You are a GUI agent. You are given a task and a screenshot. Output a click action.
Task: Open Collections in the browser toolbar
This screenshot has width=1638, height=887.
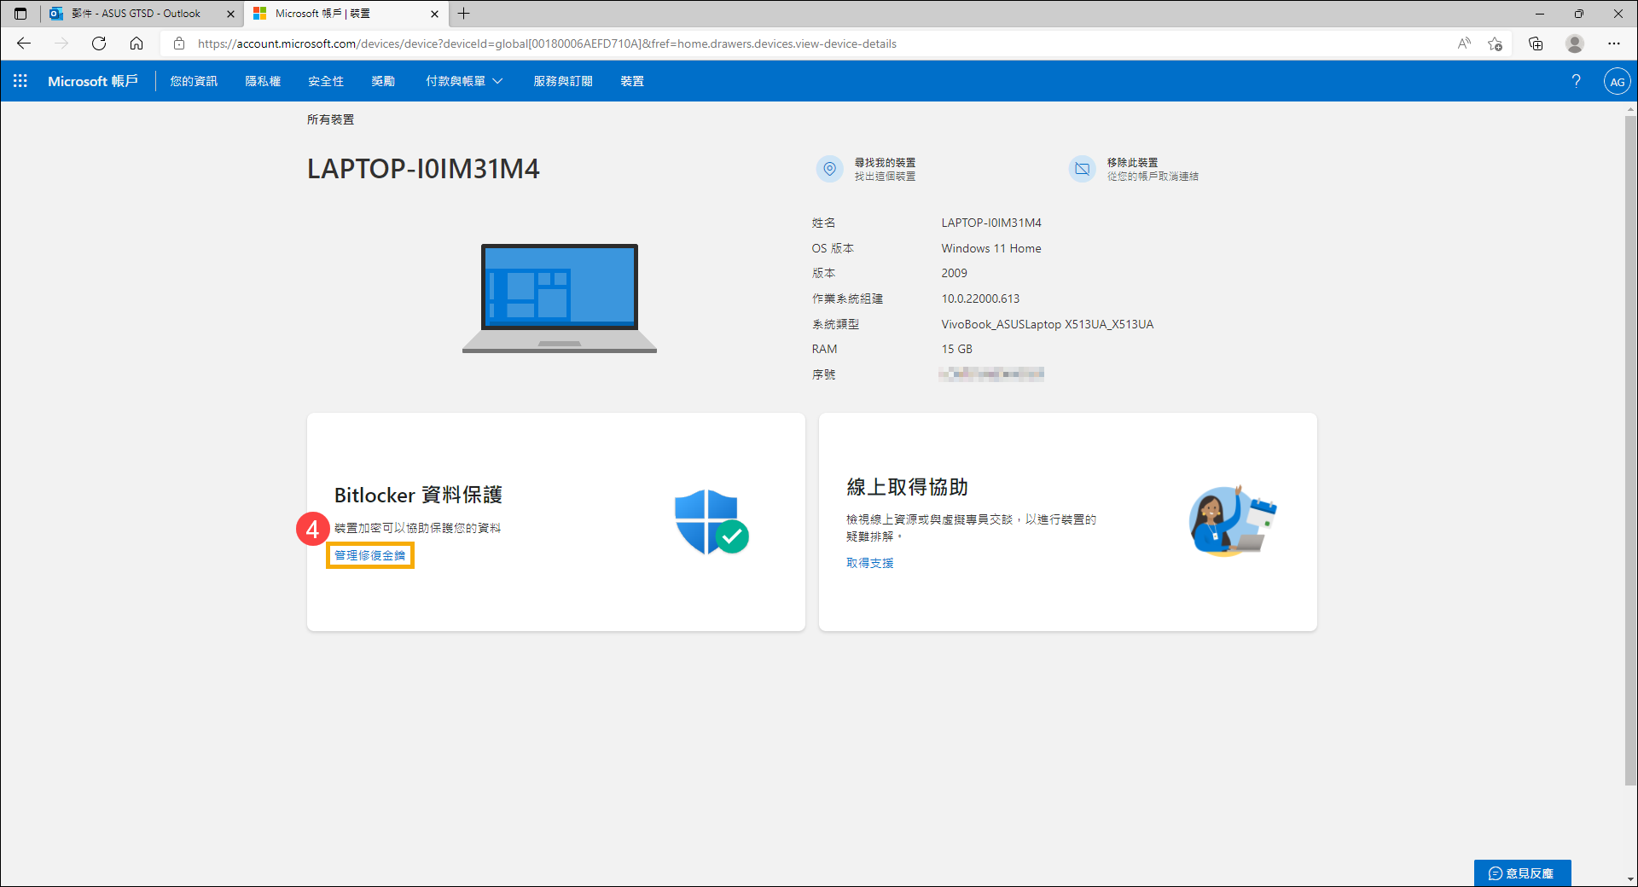click(x=1536, y=43)
